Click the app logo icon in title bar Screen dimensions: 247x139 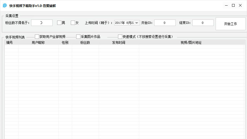click(5, 6)
